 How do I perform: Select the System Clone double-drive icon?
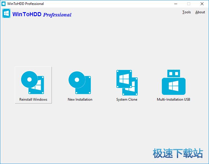pyautogui.click(x=127, y=82)
